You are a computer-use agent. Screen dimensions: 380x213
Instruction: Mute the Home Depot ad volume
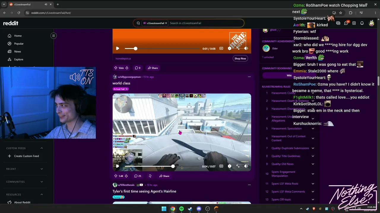point(246,49)
